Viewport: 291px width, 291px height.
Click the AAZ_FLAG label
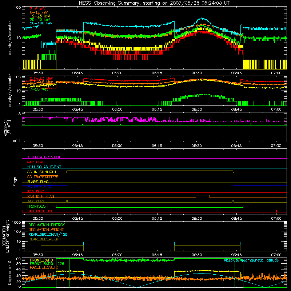click(x=36, y=201)
